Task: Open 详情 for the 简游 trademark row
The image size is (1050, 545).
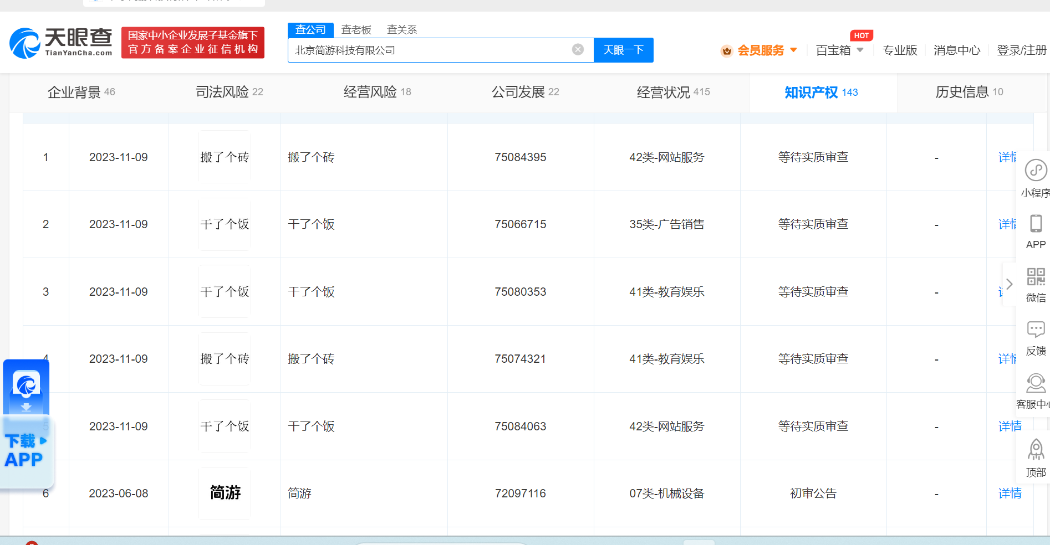Action: click(1010, 493)
